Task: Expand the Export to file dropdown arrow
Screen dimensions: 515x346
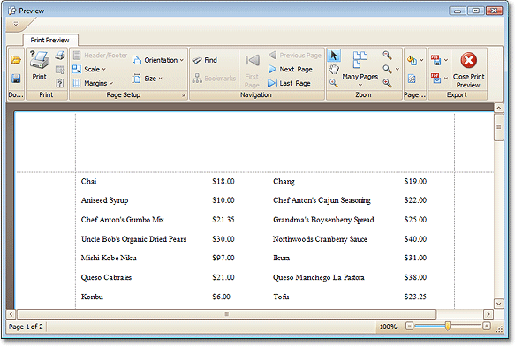Action: point(446,60)
